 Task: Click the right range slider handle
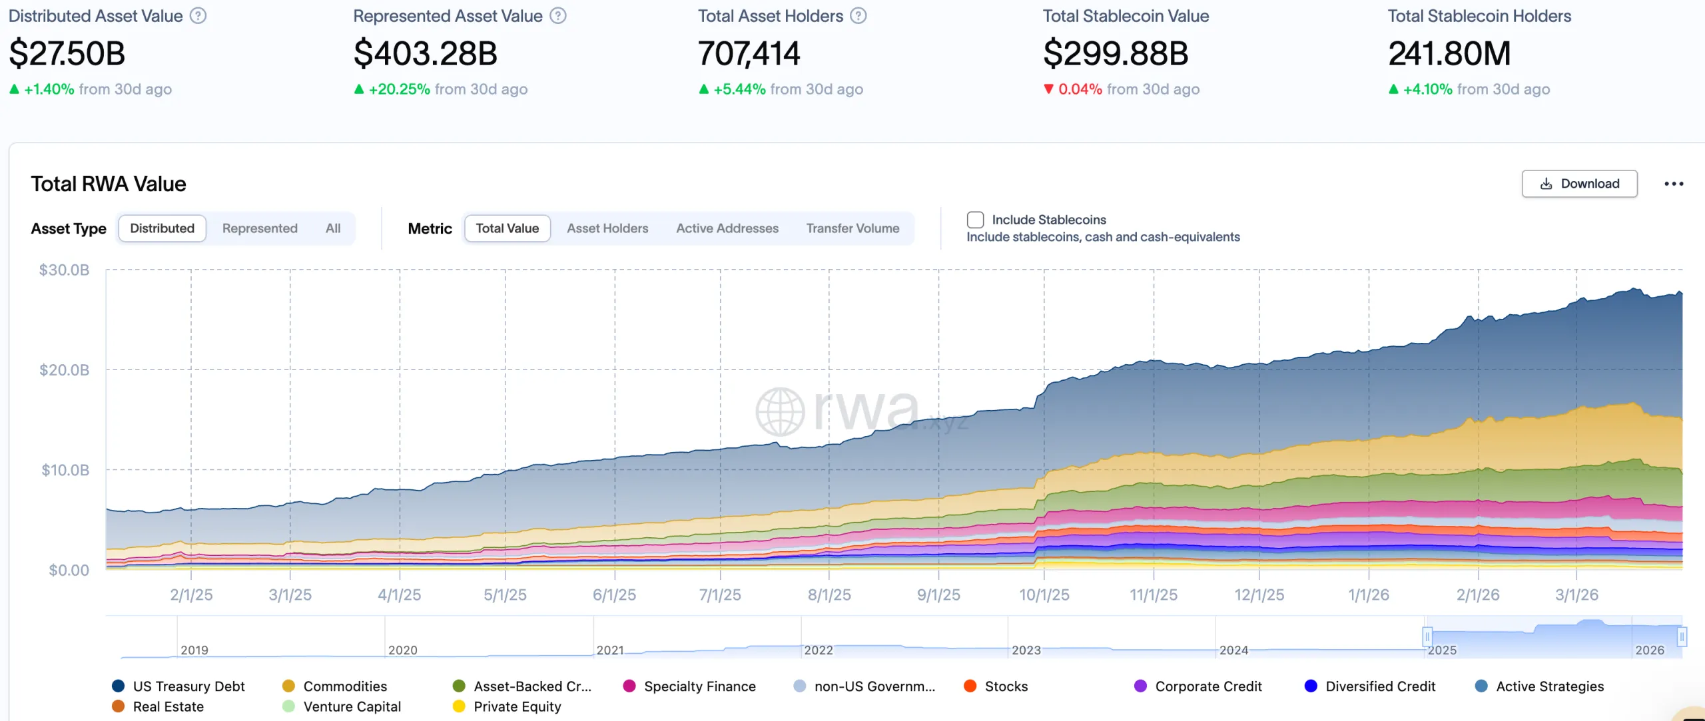tap(1681, 636)
